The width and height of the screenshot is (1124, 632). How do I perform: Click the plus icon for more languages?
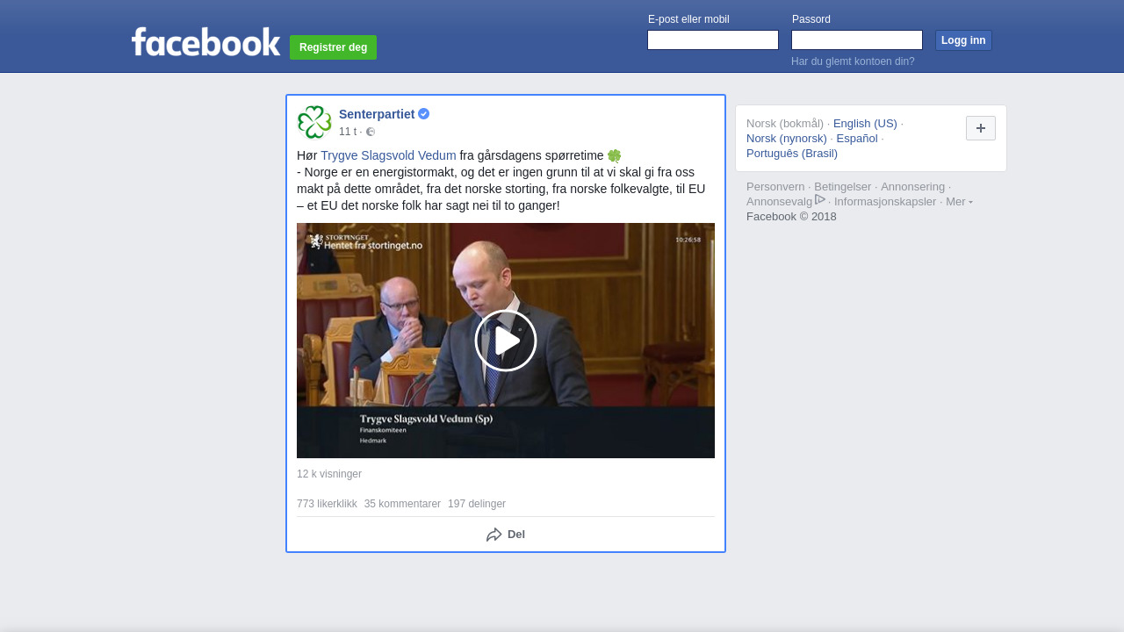click(x=981, y=128)
